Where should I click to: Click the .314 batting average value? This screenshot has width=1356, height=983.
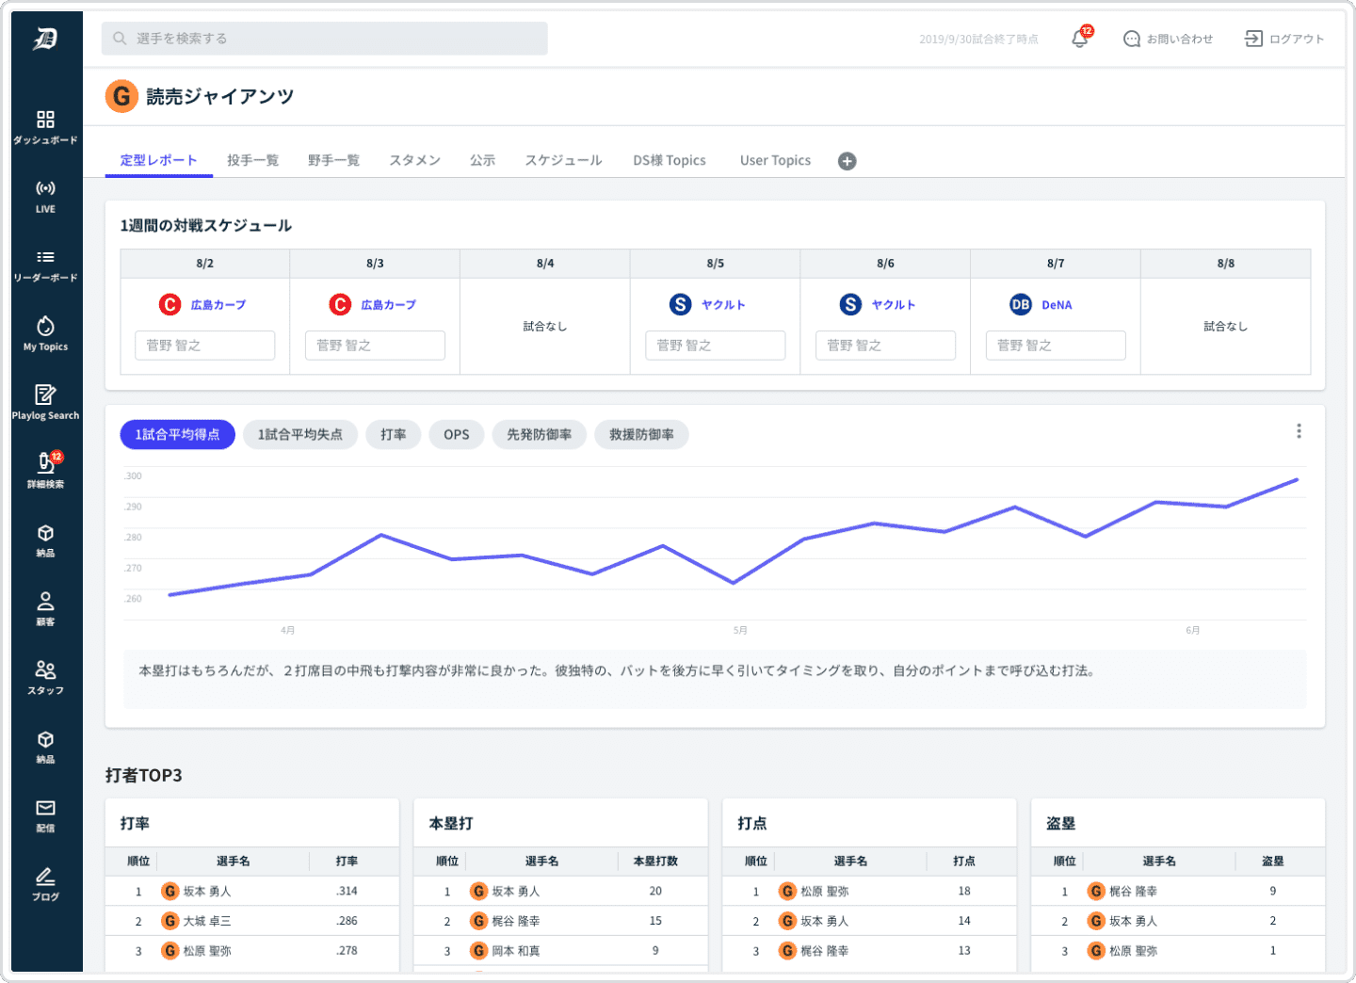pos(347,892)
